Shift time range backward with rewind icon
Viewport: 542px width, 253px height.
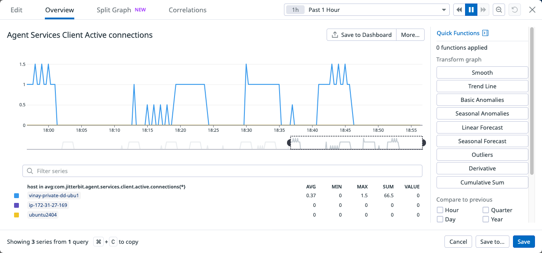tap(458, 9)
